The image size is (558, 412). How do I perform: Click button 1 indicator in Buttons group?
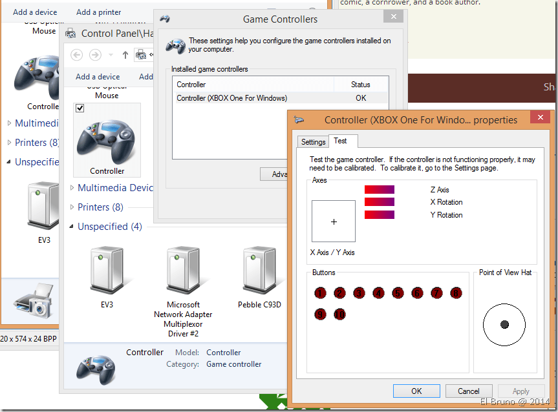[x=320, y=294]
